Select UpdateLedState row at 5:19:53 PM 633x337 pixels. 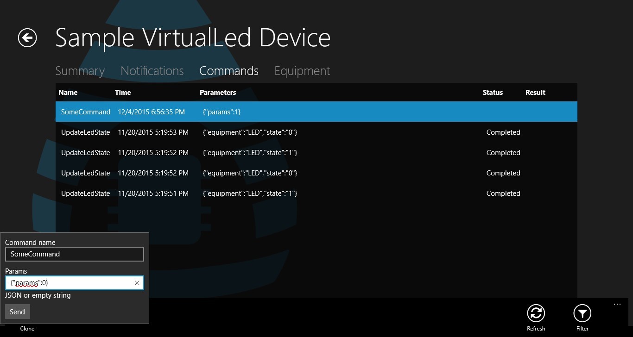point(316,132)
